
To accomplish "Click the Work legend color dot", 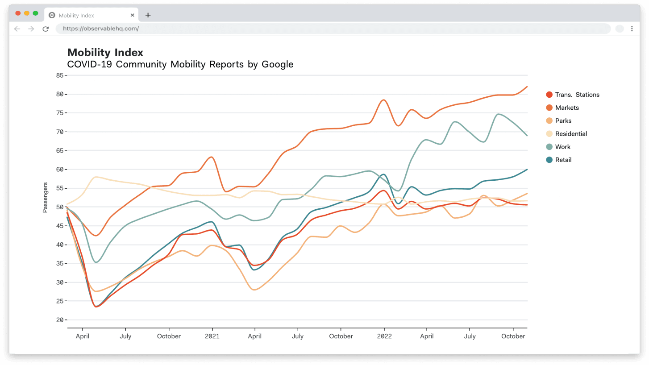I will tap(549, 147).
